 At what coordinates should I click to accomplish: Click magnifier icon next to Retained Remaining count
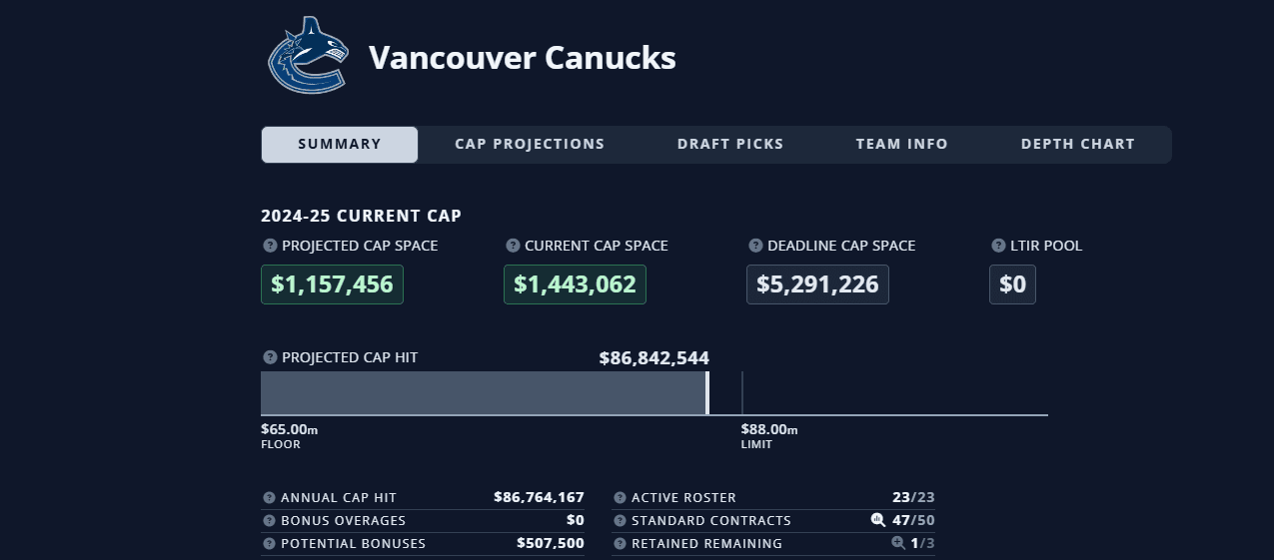(898, 543)
